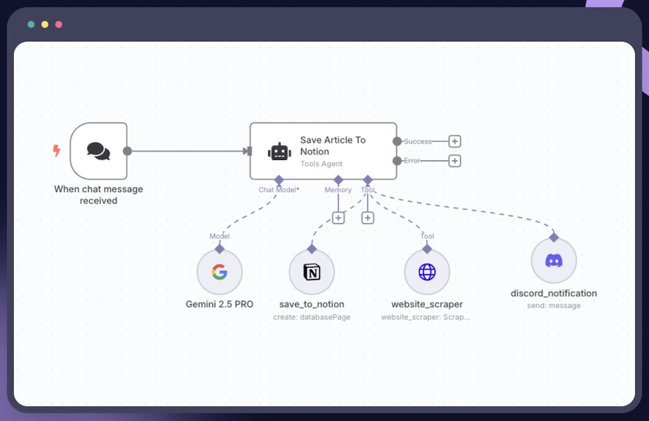Add a Tool sub-node with plus

(x=368, y=218)
